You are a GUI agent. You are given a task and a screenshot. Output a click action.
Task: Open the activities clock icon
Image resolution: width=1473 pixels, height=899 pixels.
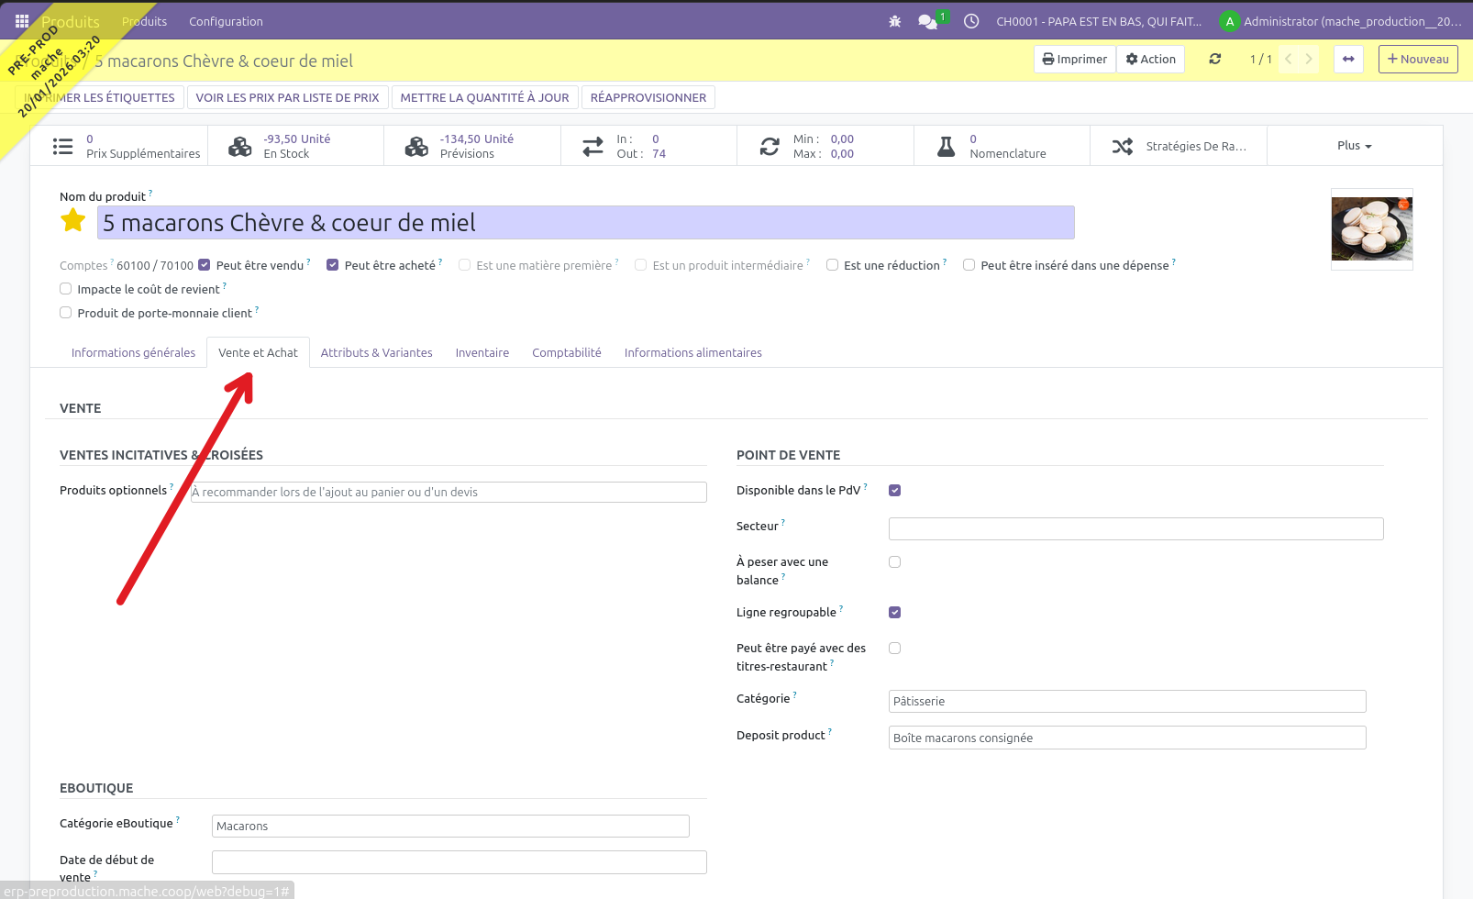coord(971,21)
